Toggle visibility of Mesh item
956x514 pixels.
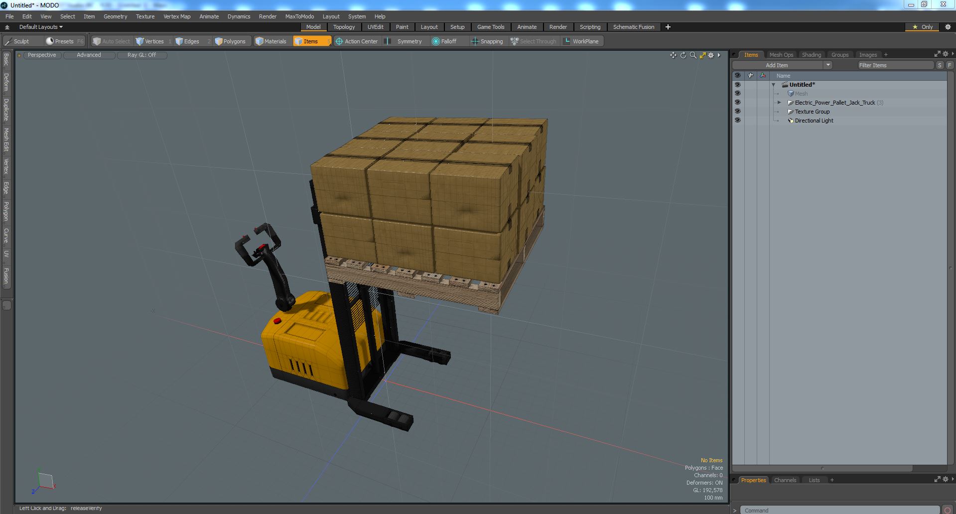737,94
